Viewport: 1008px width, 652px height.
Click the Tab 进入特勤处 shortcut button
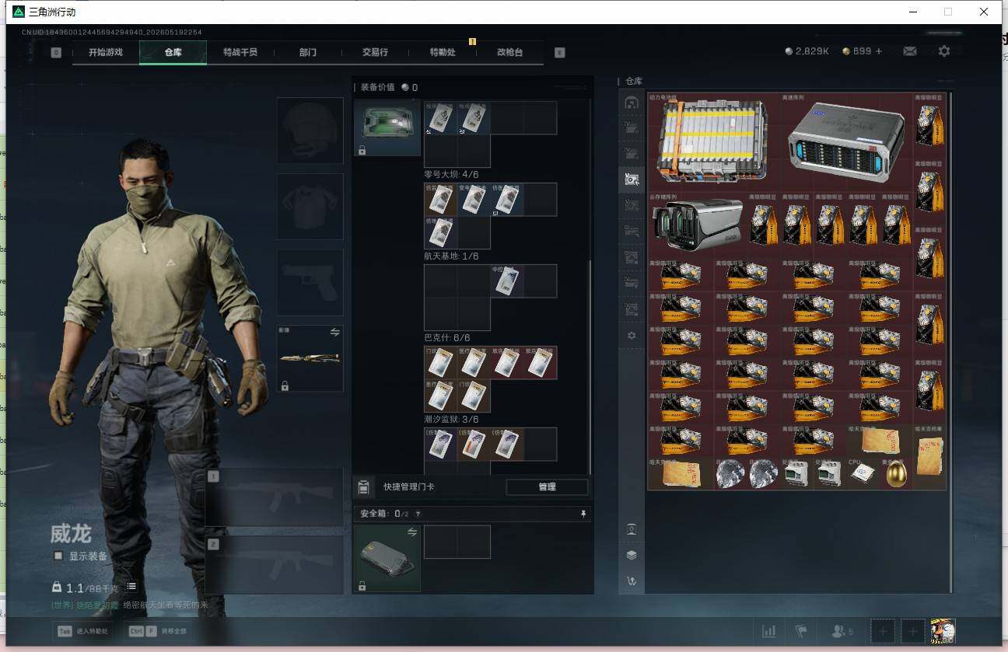[82, 632]
